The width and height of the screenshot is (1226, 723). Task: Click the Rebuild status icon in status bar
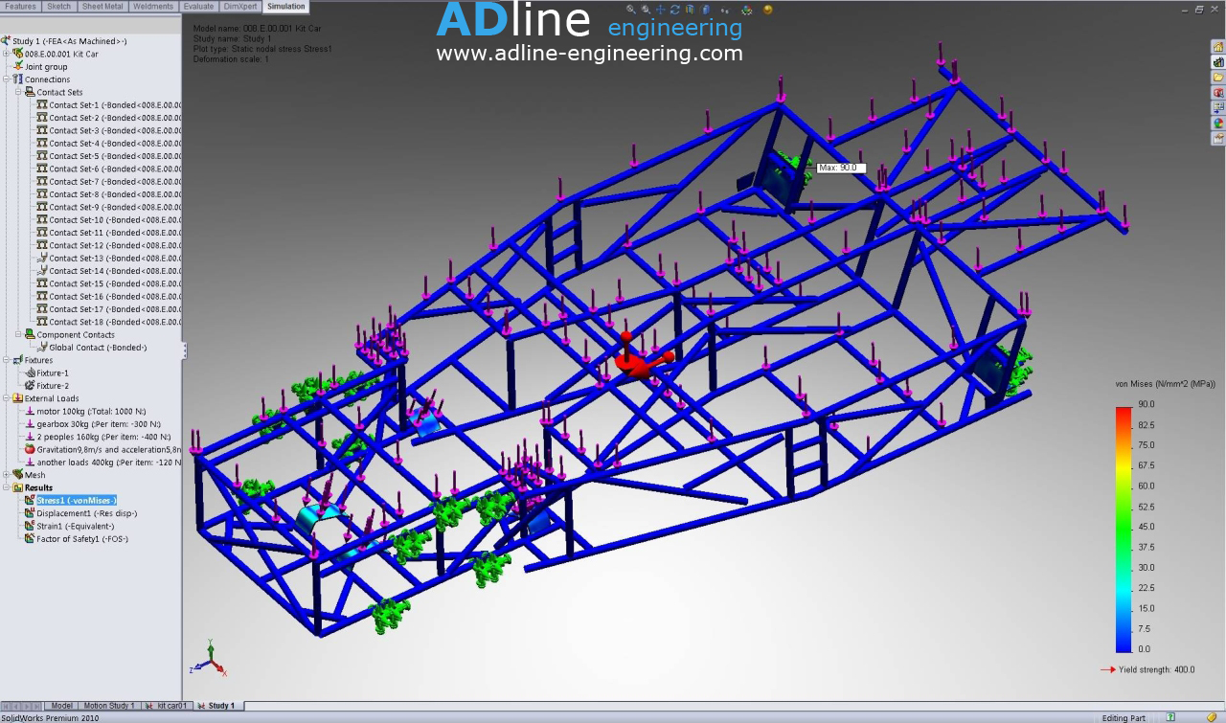(x=1211, y=717)
